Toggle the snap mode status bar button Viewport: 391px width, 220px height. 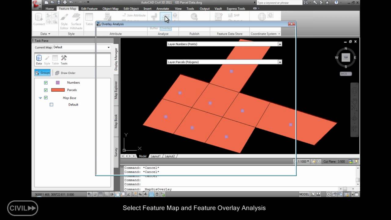95,194
